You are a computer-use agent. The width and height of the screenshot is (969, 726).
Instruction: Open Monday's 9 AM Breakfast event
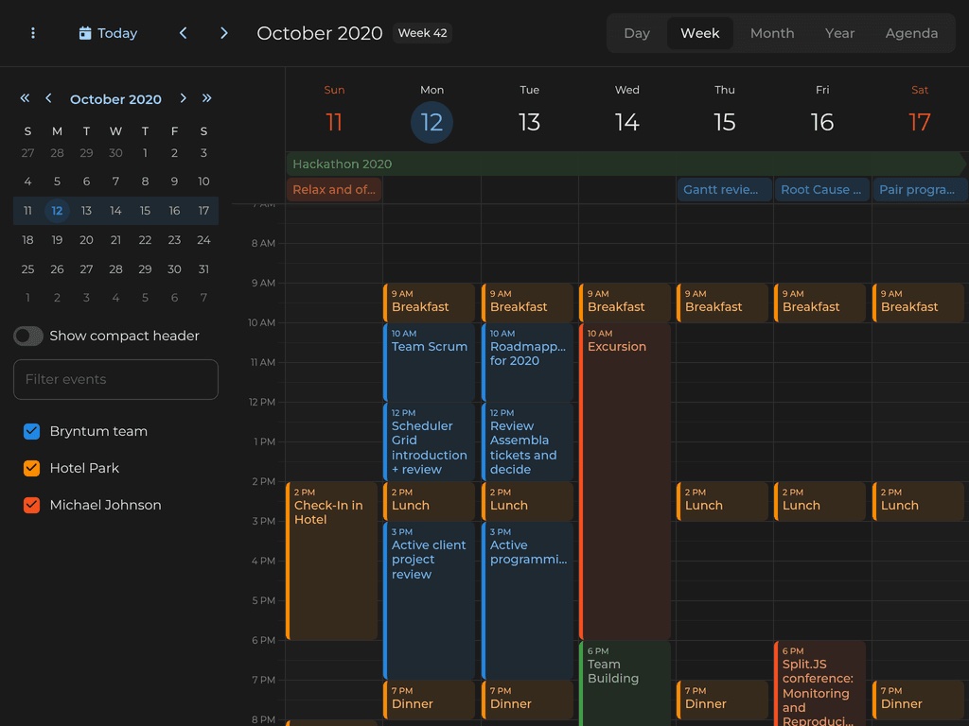(430, 302)
